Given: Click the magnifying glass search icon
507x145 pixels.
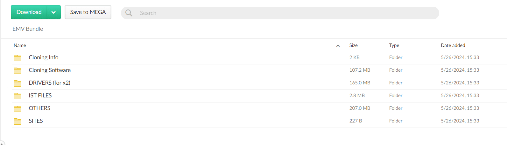Looking at the screenshot, I should pyautogui.click(x=129, y=13).
